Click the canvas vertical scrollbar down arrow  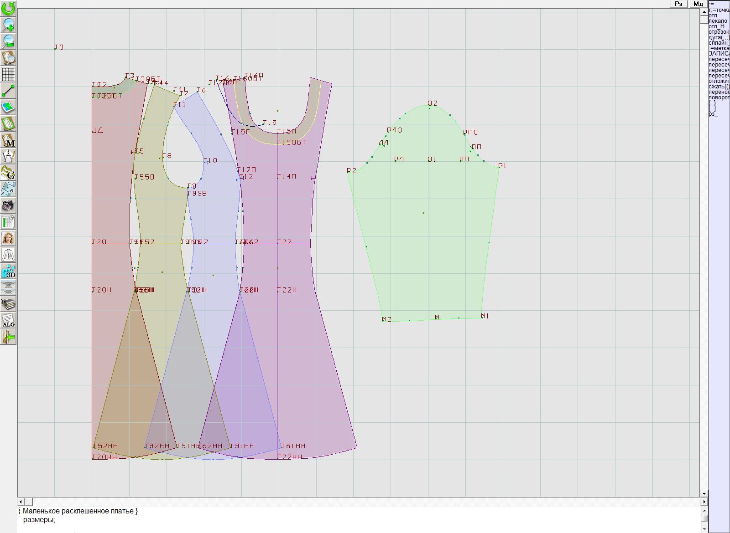click(704, 493)
